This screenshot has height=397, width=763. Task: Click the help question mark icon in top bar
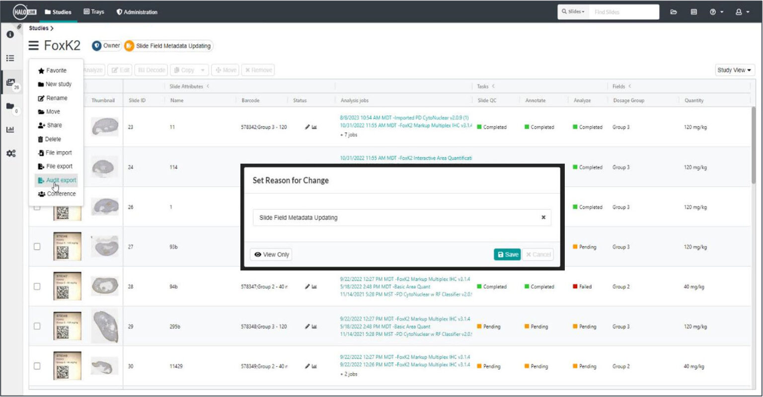[712, 11]
